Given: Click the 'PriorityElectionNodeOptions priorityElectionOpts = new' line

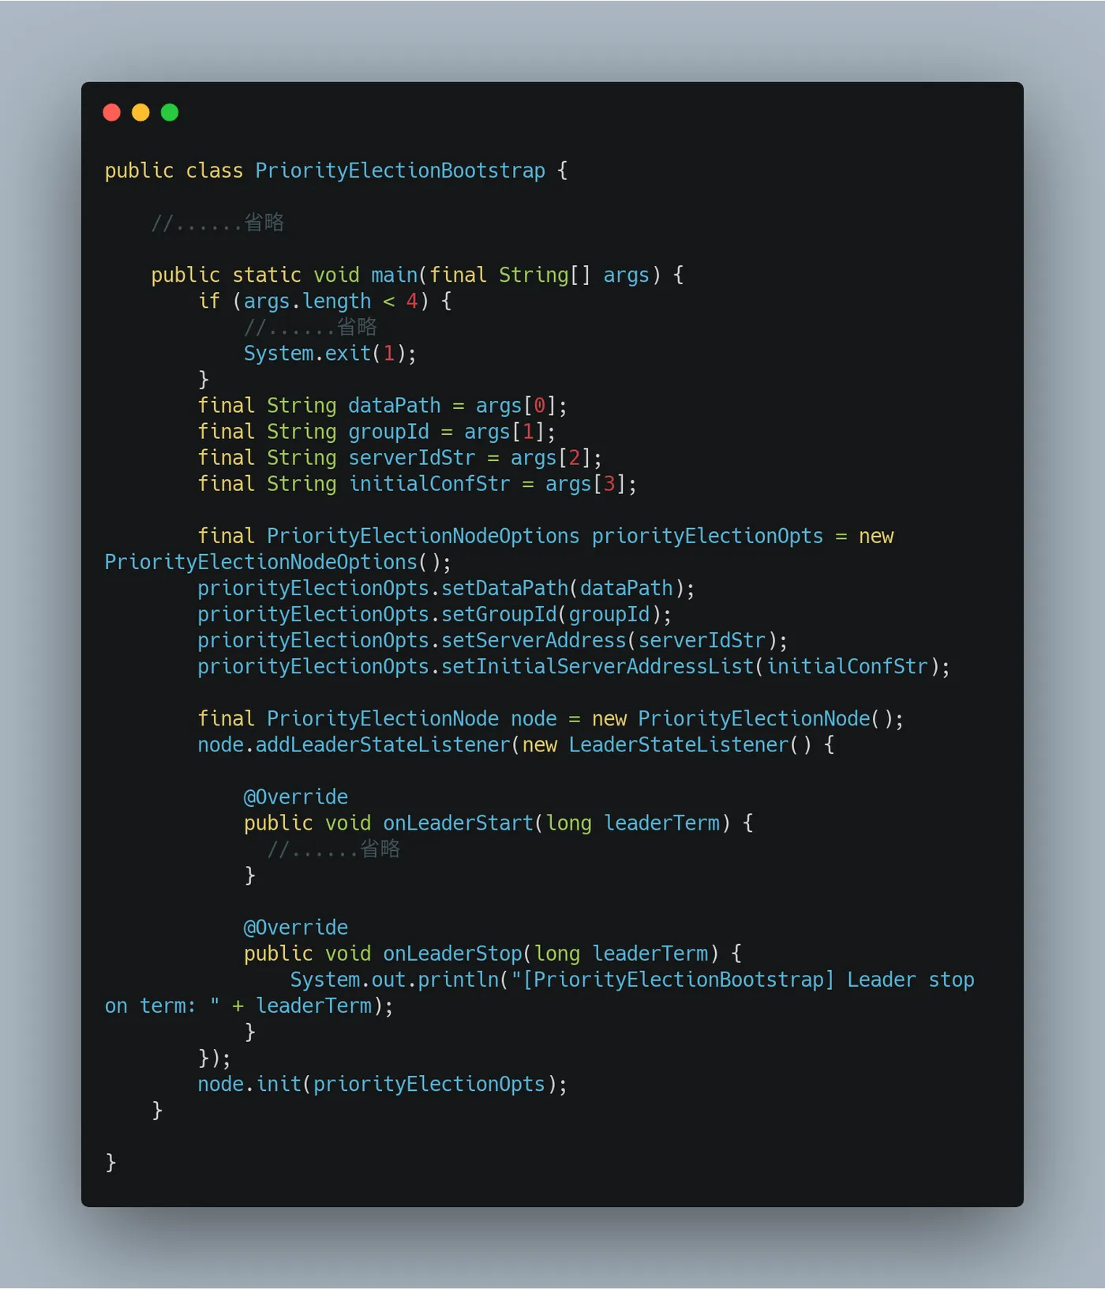Looking at the screenshot, I should [545, 536].
